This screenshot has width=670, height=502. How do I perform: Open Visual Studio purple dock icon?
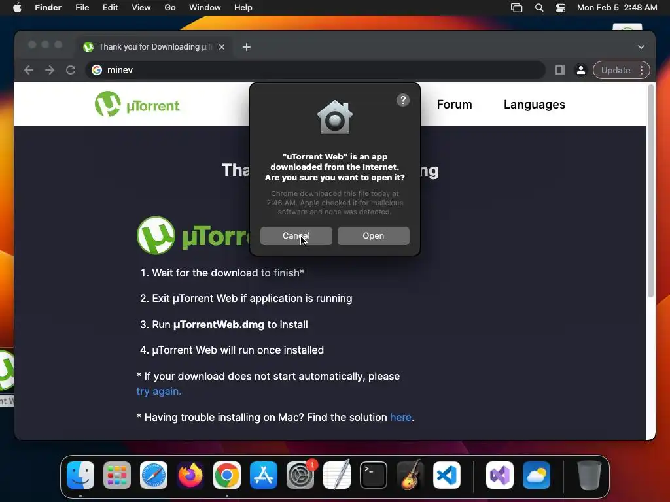[x=500, y=475]
